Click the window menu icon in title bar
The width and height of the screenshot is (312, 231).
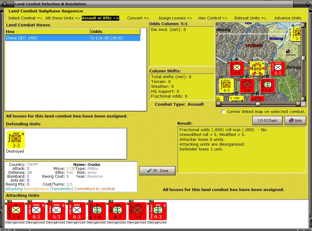tap(4, 4)
